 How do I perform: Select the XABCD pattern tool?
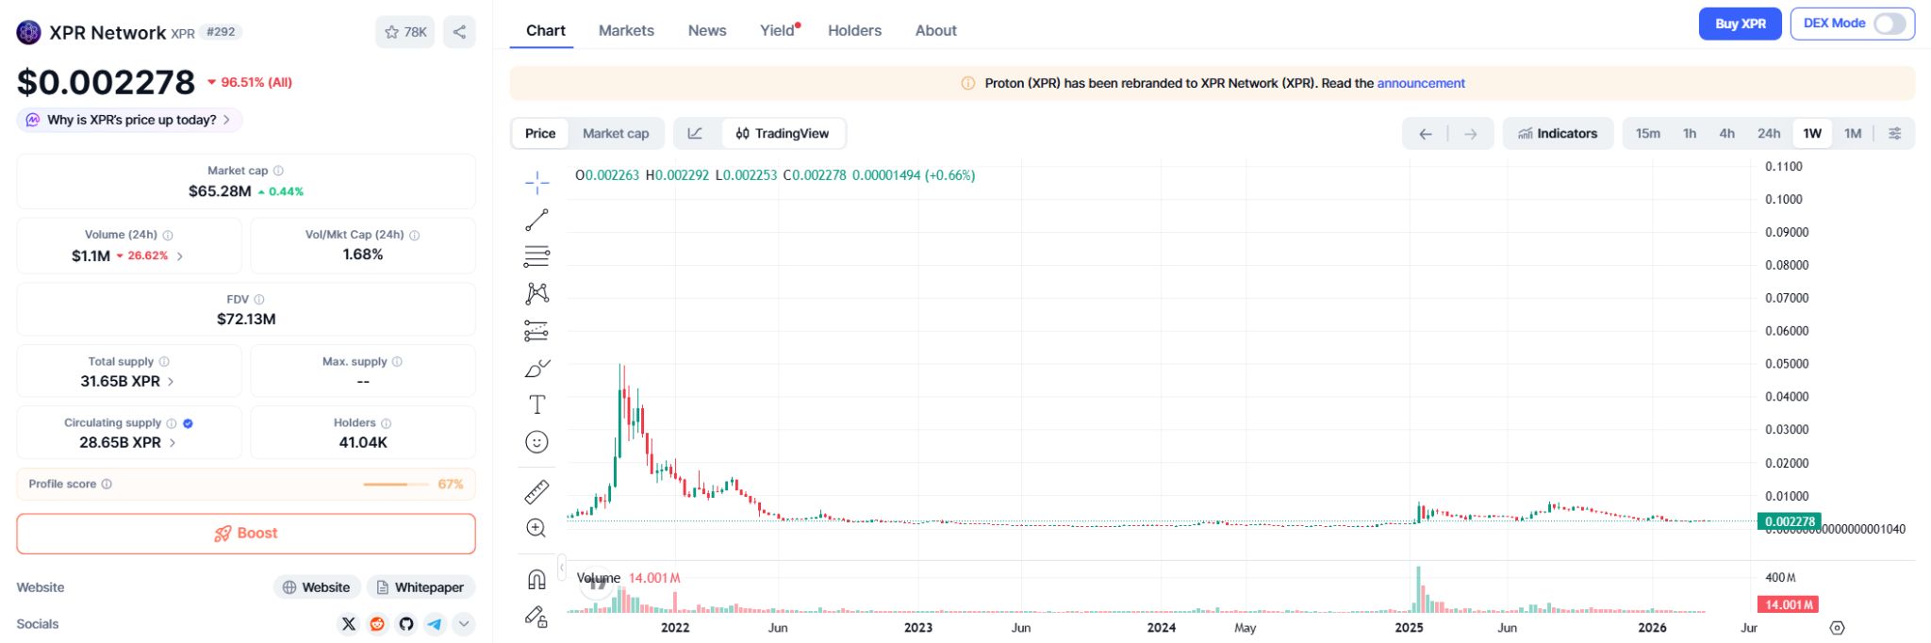pyautogui.click(x=536, y=293)
